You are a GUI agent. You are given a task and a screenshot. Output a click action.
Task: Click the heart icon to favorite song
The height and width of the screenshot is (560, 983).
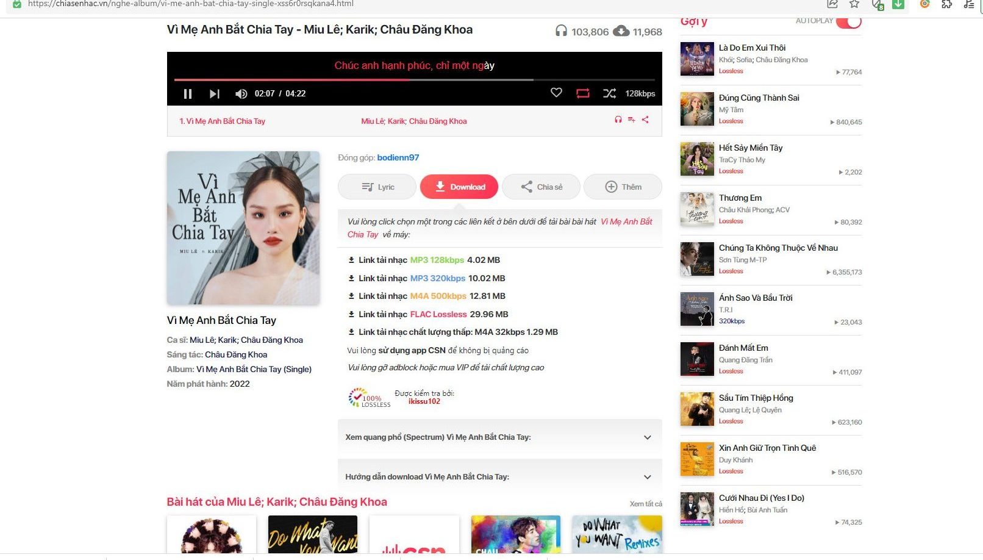click(556, 93)
